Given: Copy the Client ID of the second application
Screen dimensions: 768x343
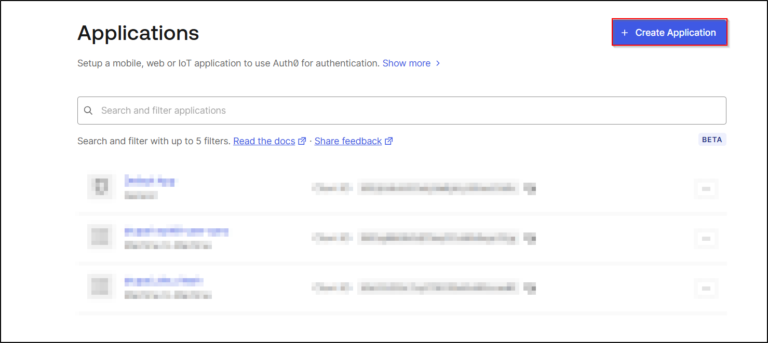Looking at the screenshot, I should 530,238.
